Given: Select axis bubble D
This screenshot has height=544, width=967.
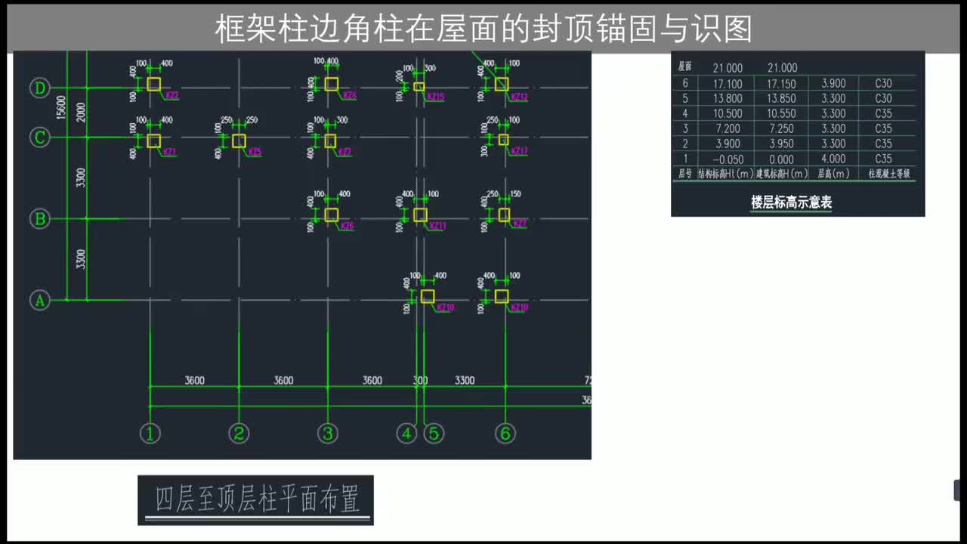Looking at the screenshot, I should (39, 88).
